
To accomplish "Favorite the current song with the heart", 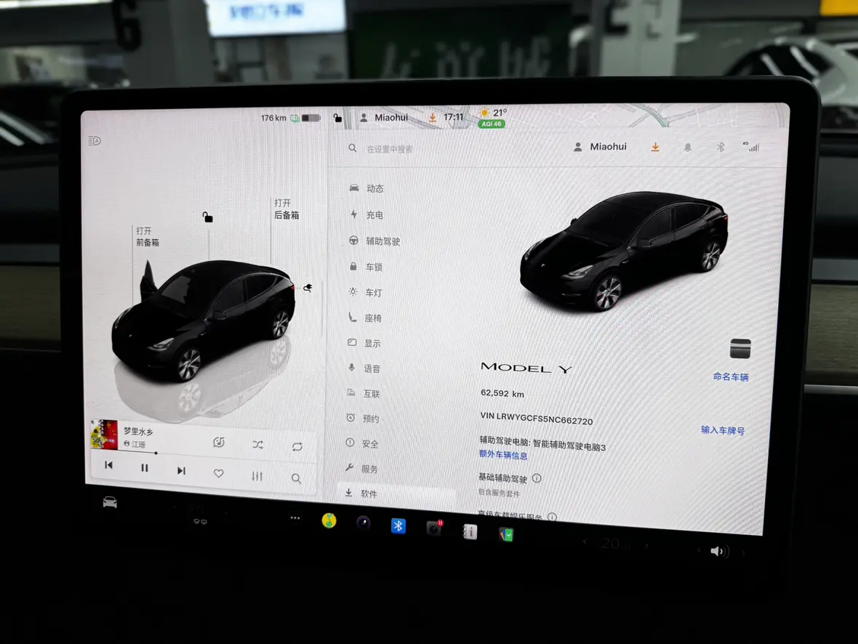I will (x=218, y=473).
